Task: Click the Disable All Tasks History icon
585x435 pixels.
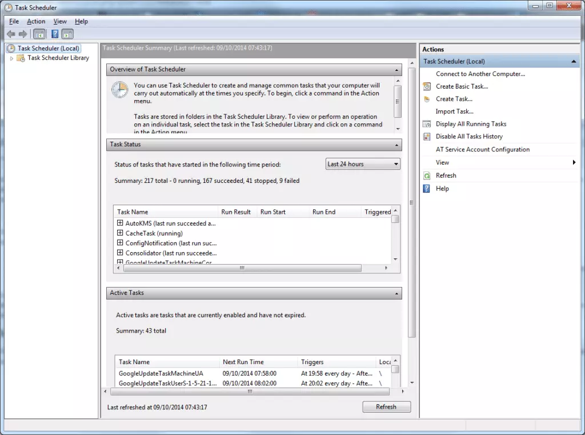Action: point(426,136)
